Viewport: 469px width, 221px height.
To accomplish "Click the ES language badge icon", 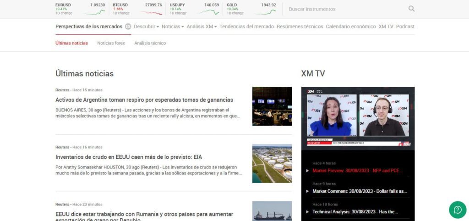I will pyautogui.click(x=128, y=26).
